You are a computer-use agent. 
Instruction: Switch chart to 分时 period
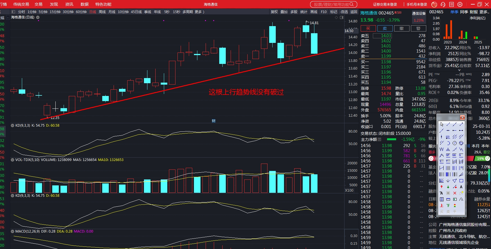tap(22, 12)
